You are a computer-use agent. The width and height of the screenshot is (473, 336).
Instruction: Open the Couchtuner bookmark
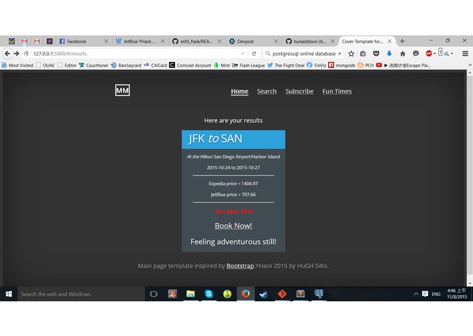point(94,65)
